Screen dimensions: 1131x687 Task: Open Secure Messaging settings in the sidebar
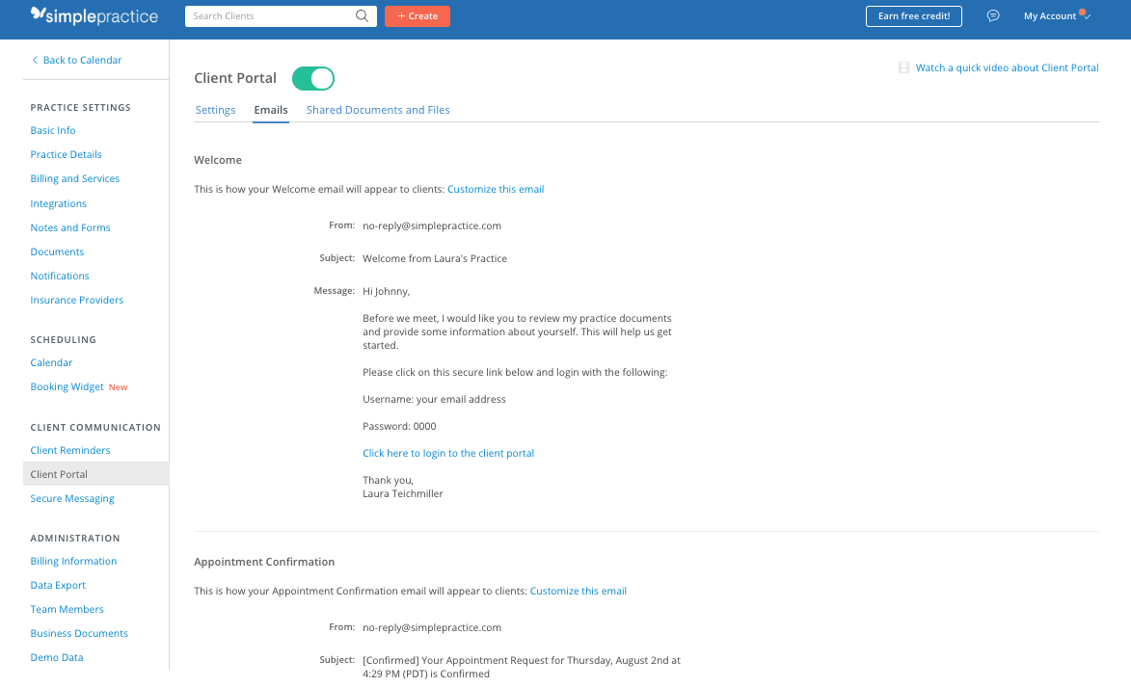pos(72,498)
